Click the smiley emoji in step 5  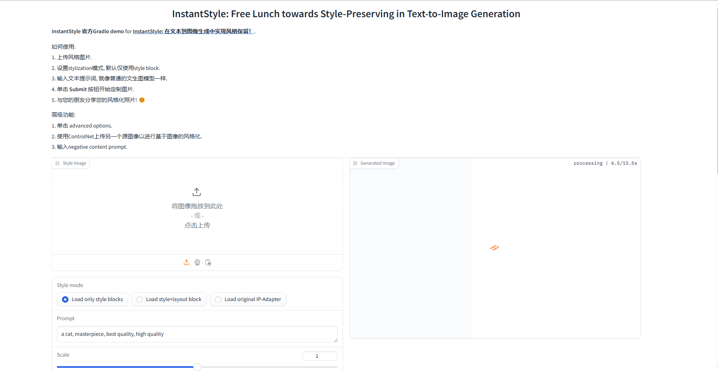click(x=142, y=100)
